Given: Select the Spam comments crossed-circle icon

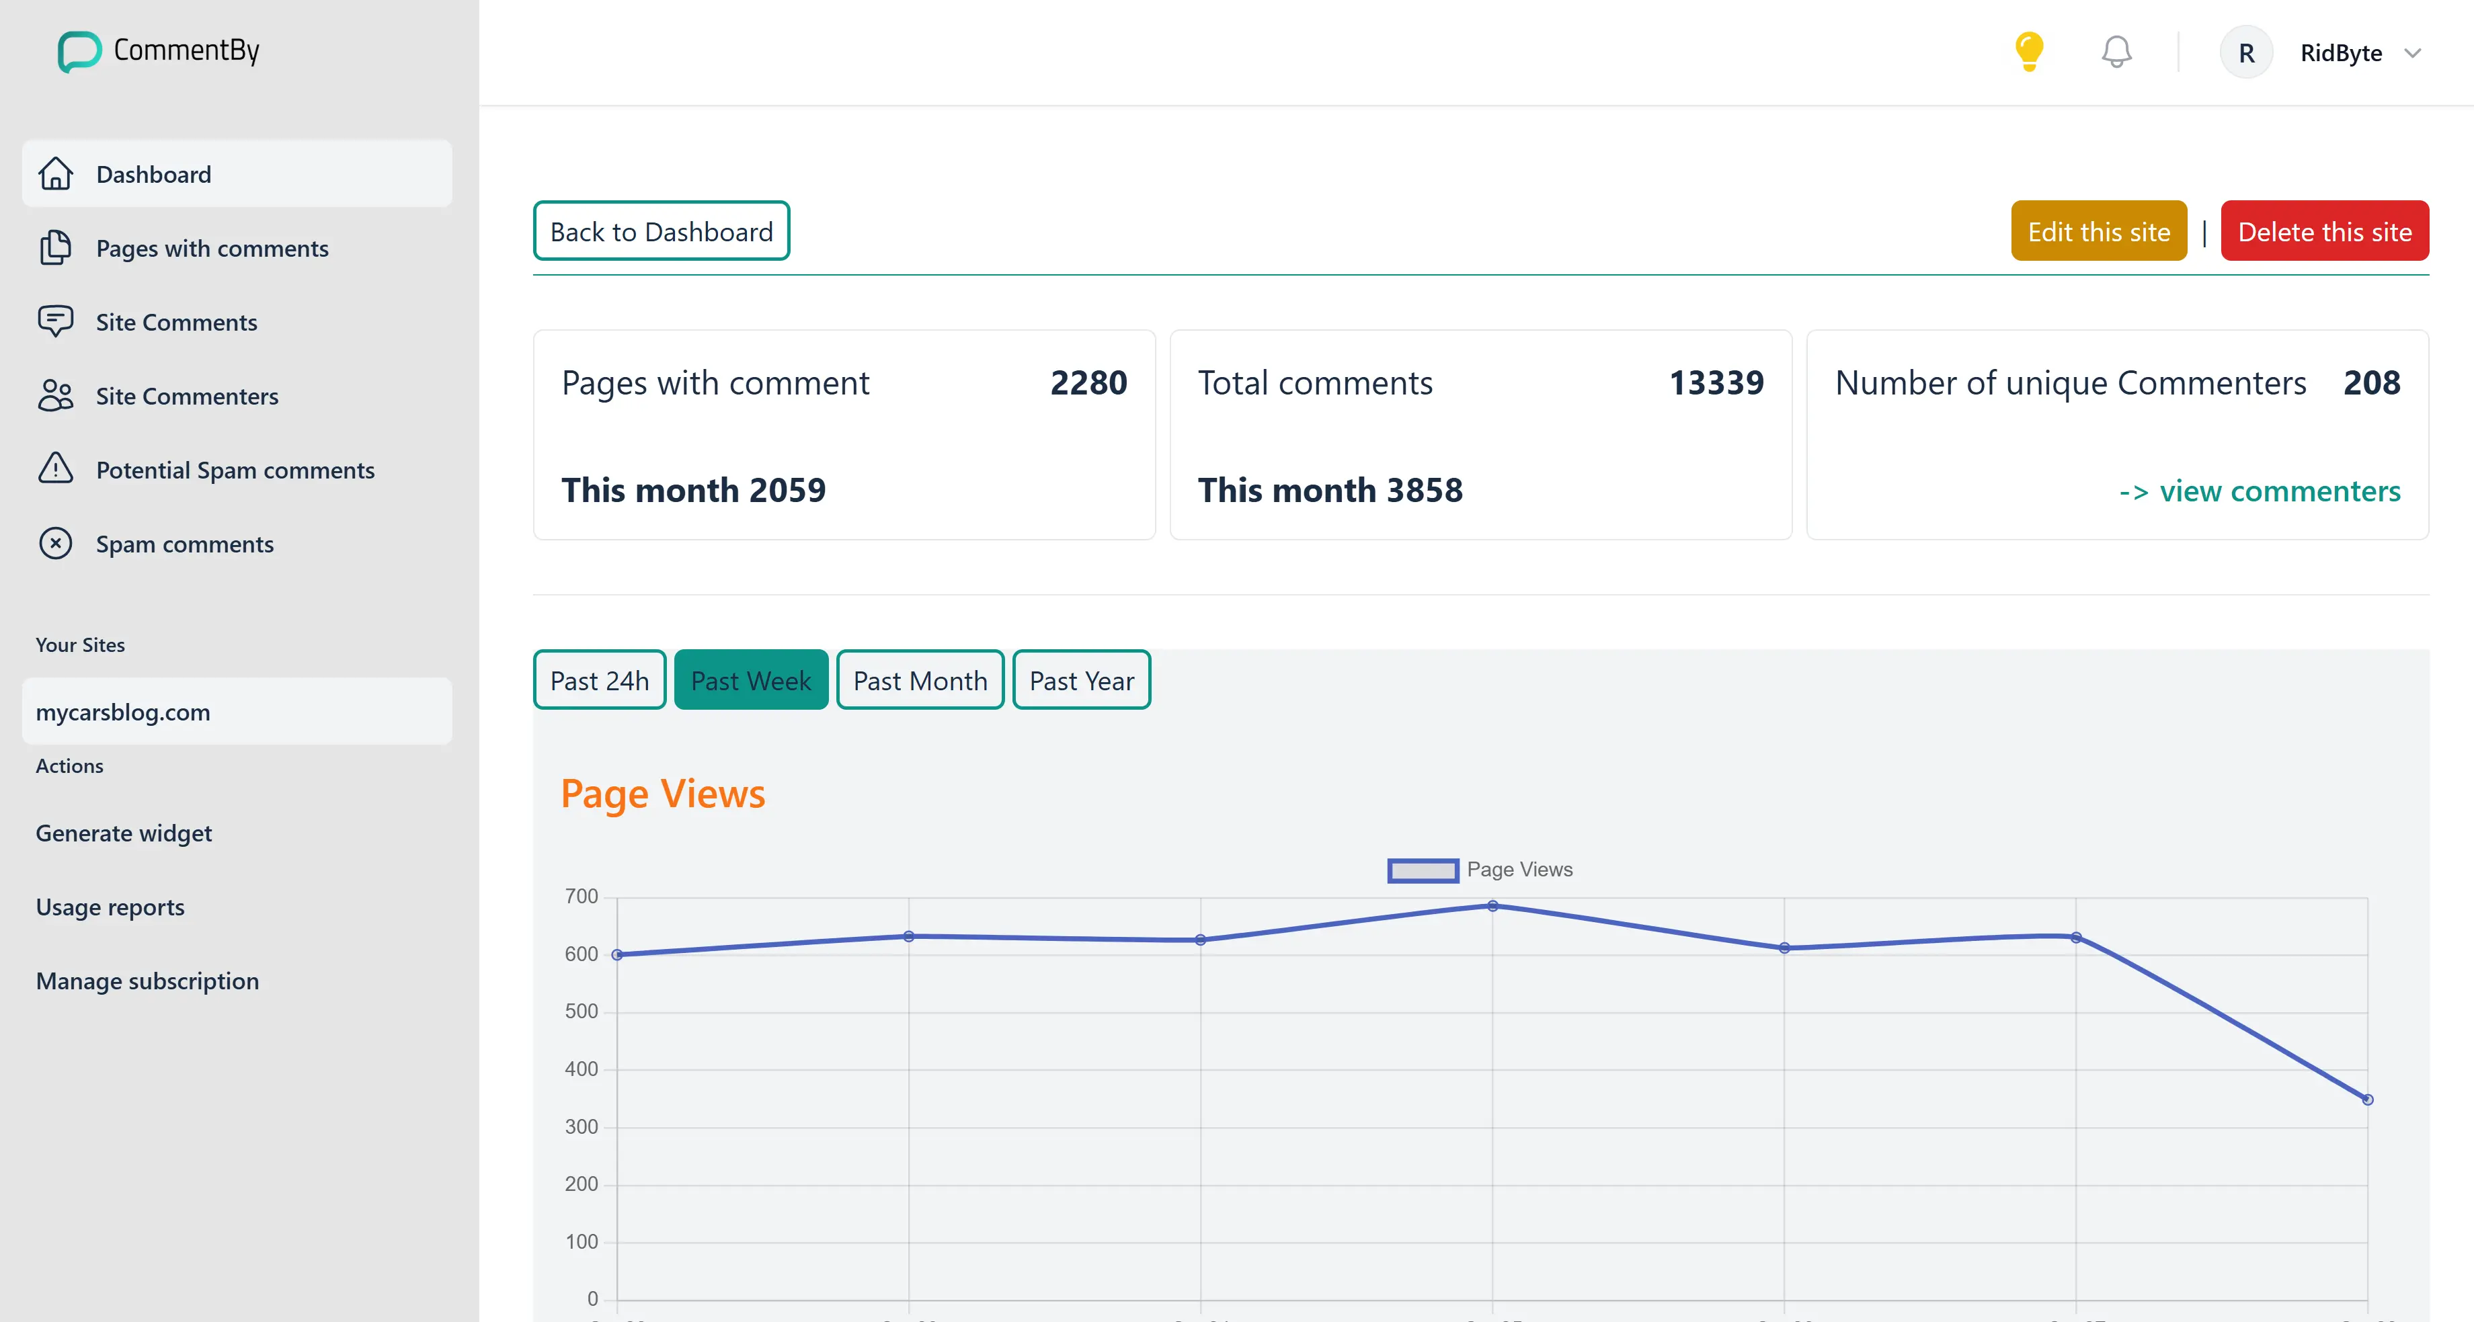Looking at the screenshot, I should pos(54,544).
